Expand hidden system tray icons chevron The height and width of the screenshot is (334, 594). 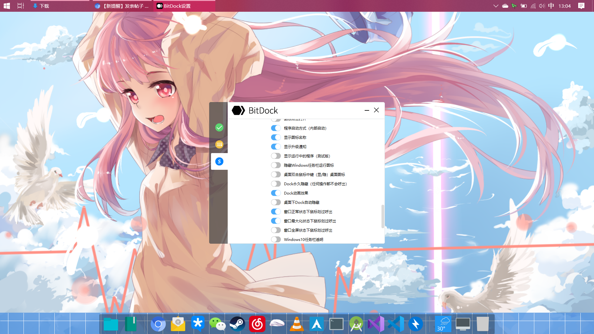[496, 6]
